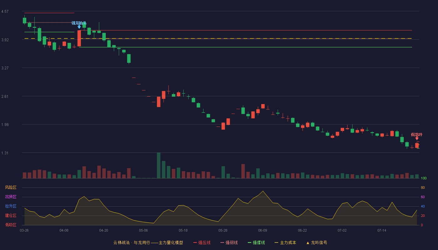Click the 05-06 date label
Image resolution: width=438 pixels, height=250 pixels.
143,230
